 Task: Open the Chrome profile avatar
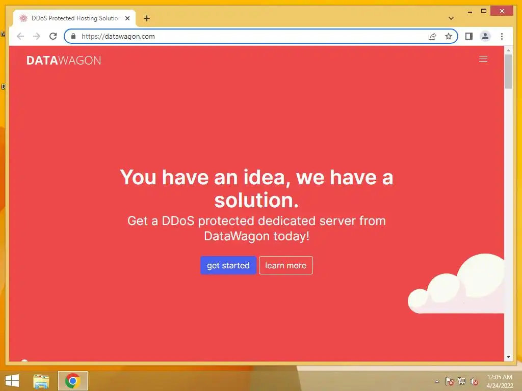pyautogui.click(x=485, y=36)
